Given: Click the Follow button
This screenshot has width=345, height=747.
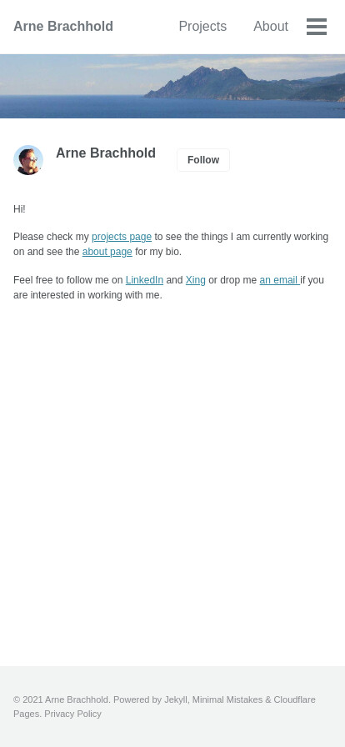Looking at the screenshot, I should coord(203,160).
